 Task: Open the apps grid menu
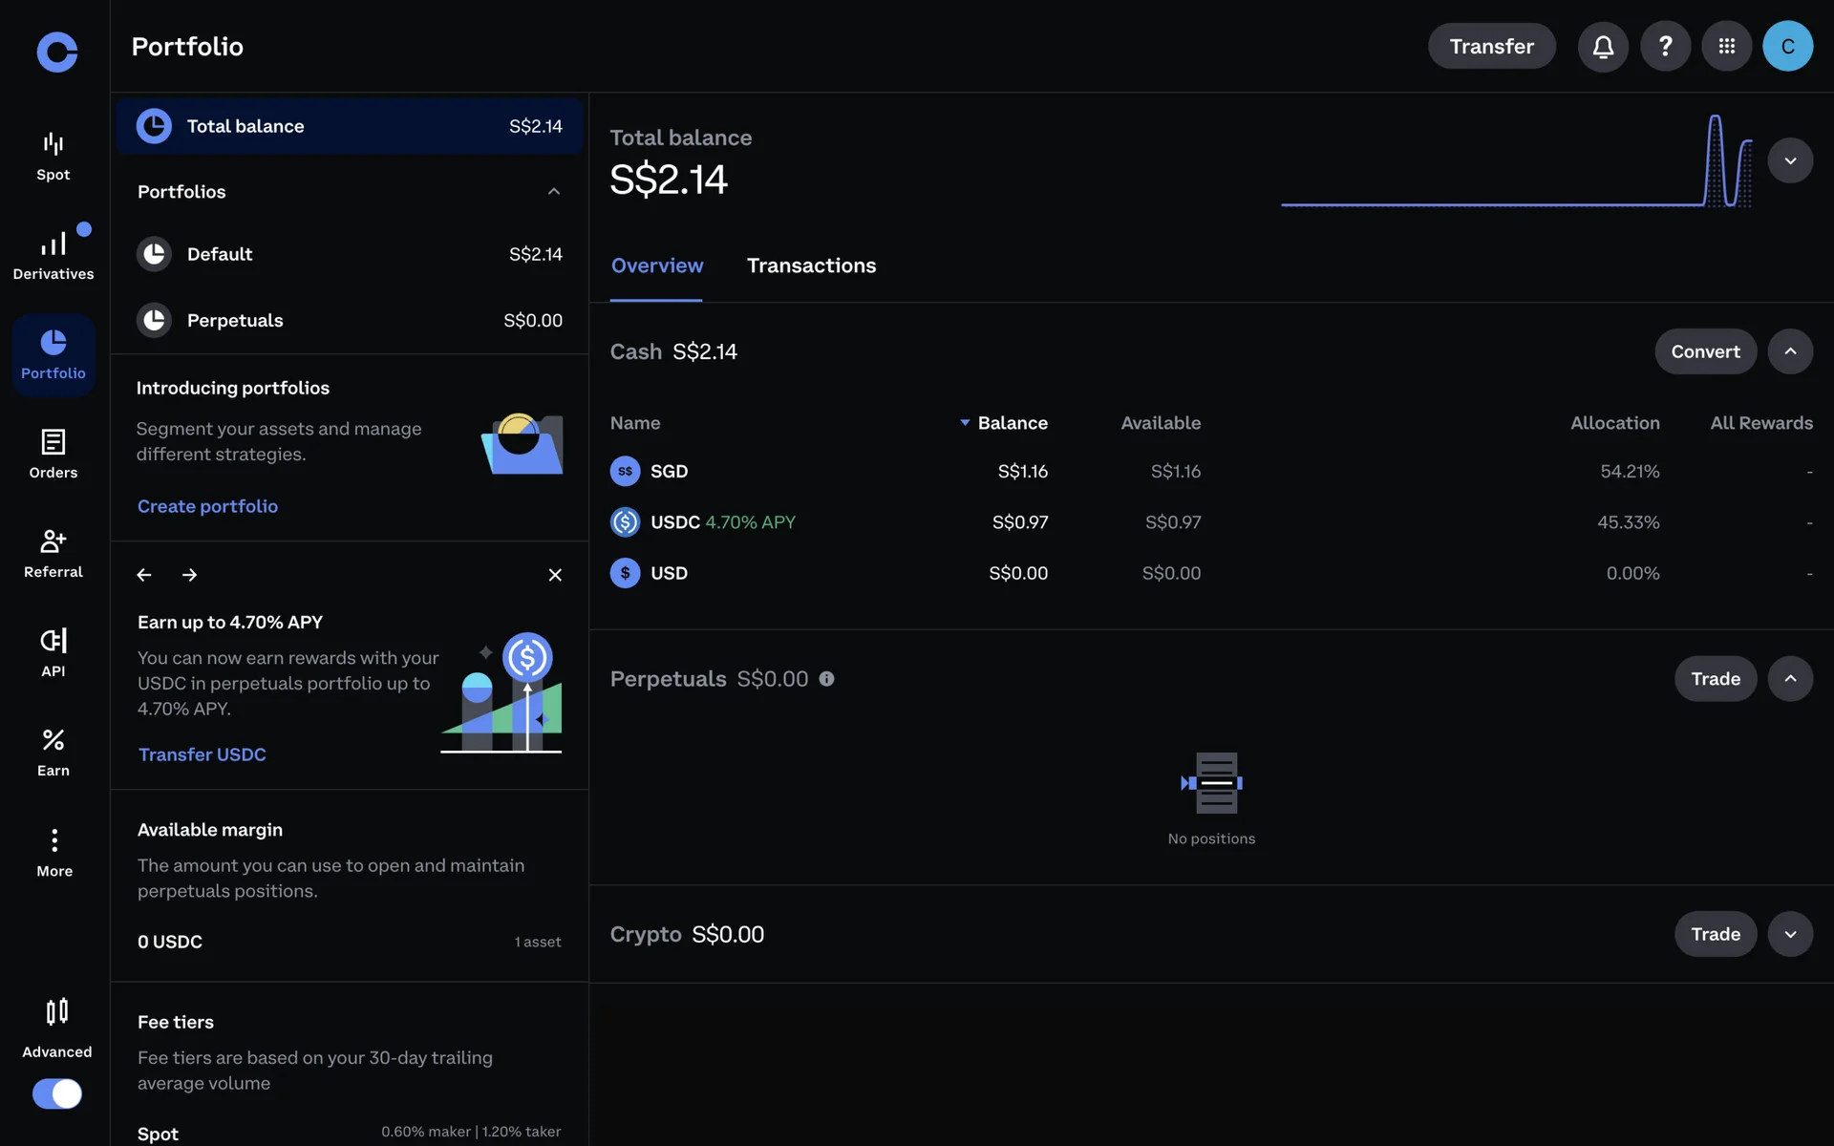(x=1726, y=46)
